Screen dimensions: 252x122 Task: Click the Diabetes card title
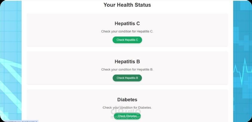pyautogui.click(x=127, y=100)
